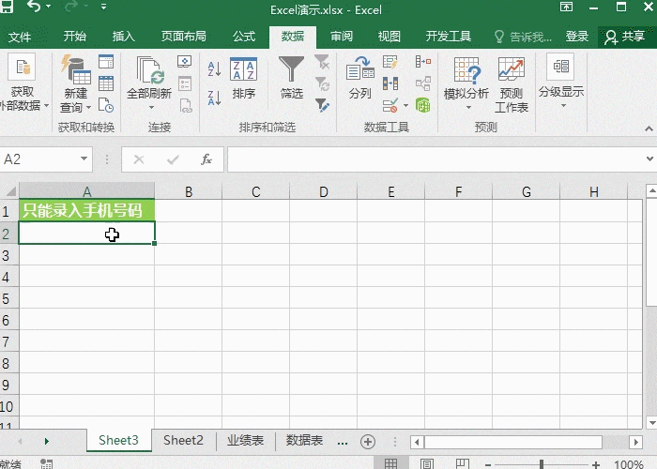Viewport: 657px width, 469px height.
Task: Add a new sheet with plus button
Action: [368, 442]
